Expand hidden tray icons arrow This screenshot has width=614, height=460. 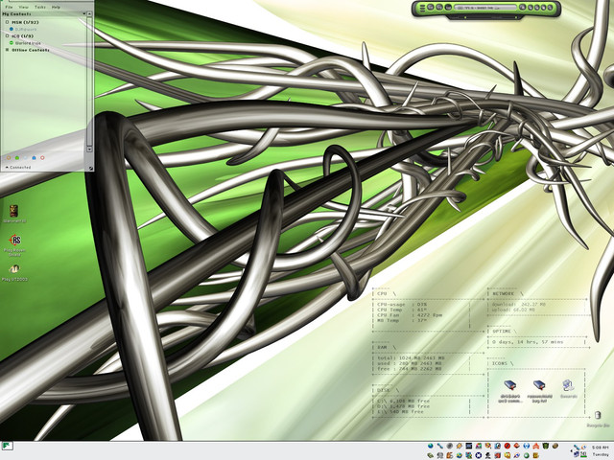572,450
